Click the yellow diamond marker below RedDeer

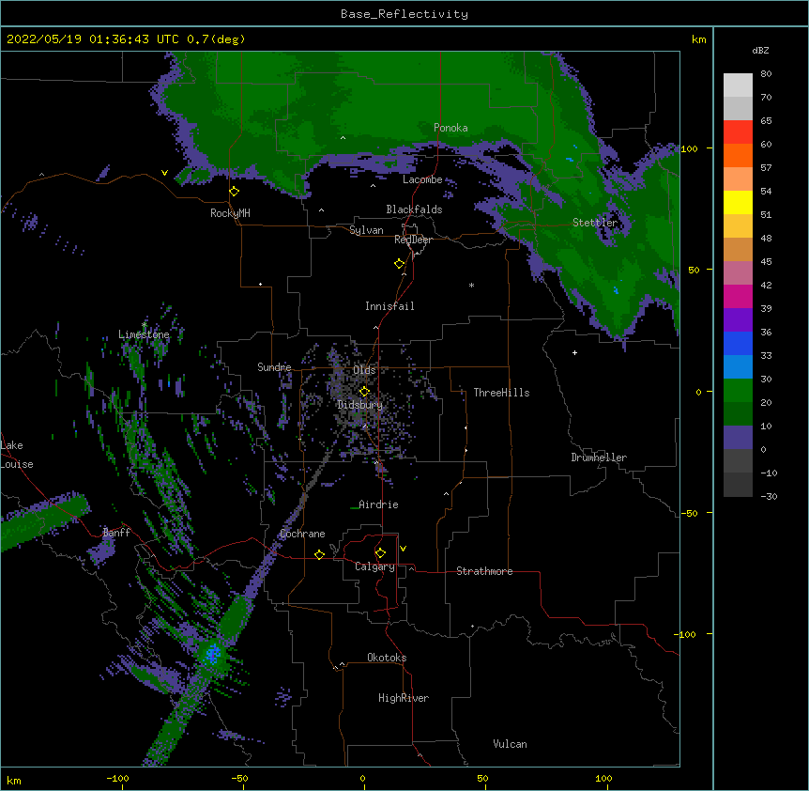tap(400, 264)
